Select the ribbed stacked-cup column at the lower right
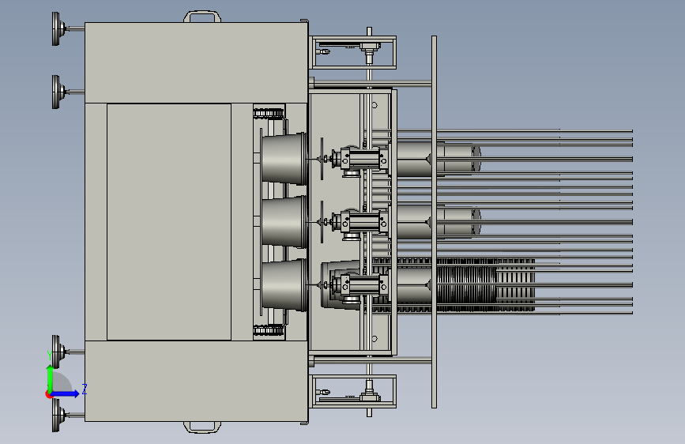 (485, 285)
